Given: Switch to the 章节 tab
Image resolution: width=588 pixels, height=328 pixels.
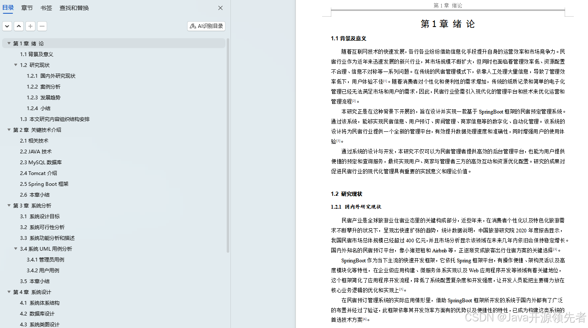Looking at the screenshot, I should tap(27, 7).
